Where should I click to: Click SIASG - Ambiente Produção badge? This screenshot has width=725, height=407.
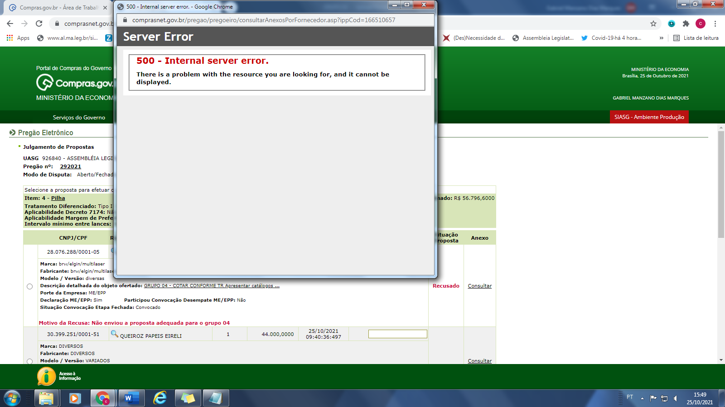coord(649,117)
